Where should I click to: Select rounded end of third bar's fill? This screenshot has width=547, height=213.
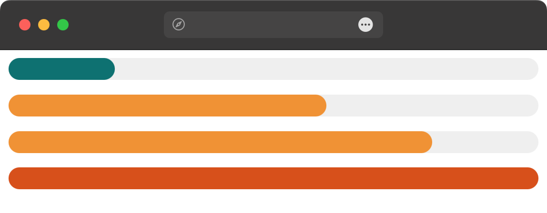click(426, 142)
